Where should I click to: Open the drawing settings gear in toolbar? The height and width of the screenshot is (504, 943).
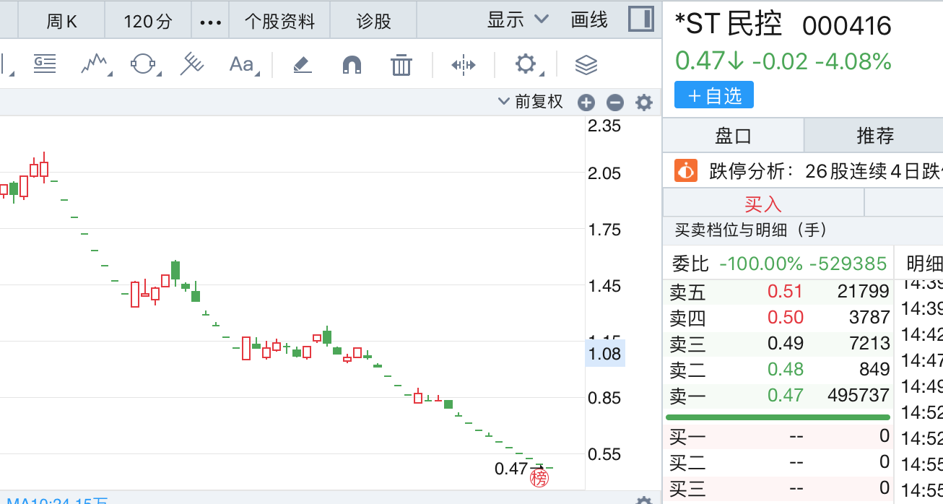[x=526, y=65]
